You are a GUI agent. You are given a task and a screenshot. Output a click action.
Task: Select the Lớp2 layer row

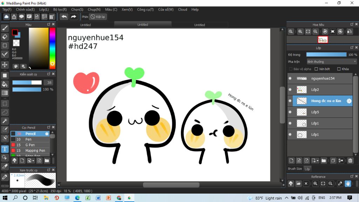[x=320, y=89]
